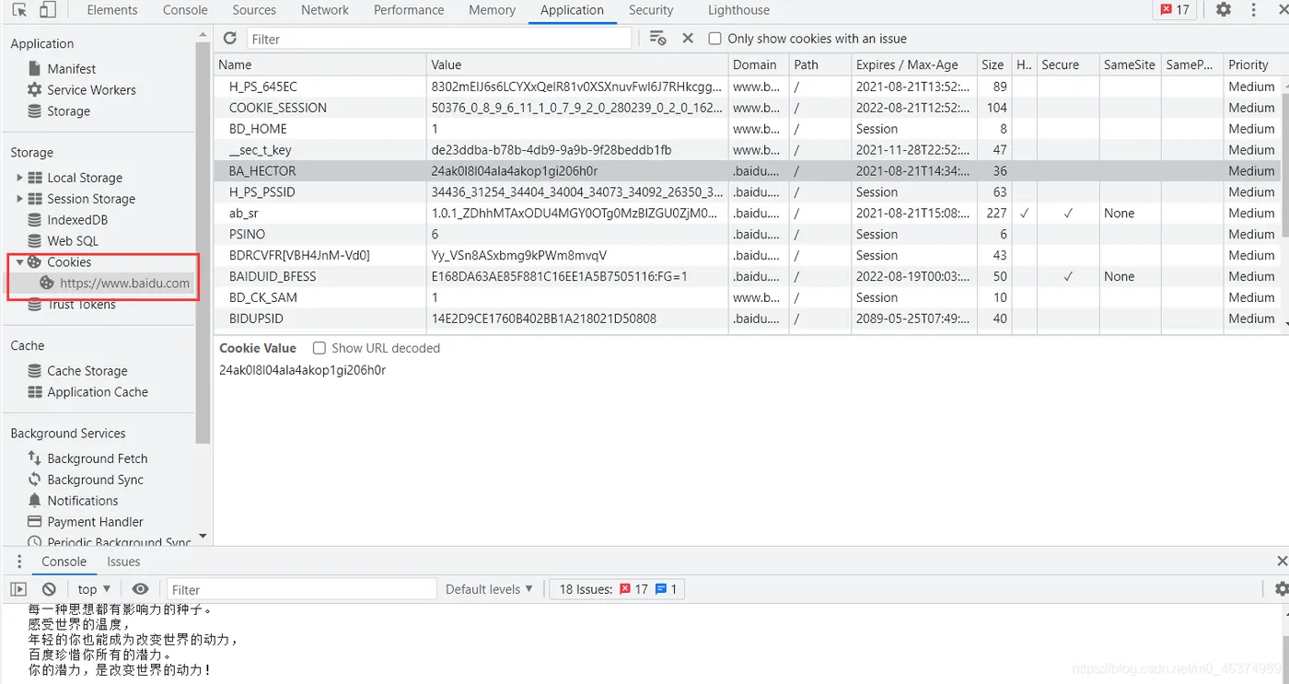
Task: Toggle the device toolbar icon
Action: pos(47,10)
